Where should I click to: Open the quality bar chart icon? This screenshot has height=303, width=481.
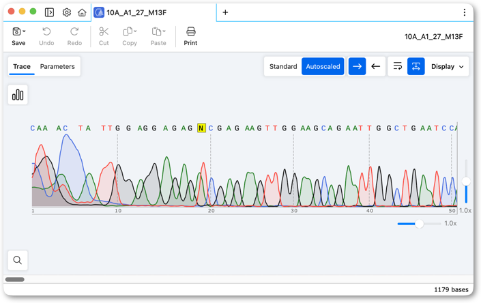(18, 95)
